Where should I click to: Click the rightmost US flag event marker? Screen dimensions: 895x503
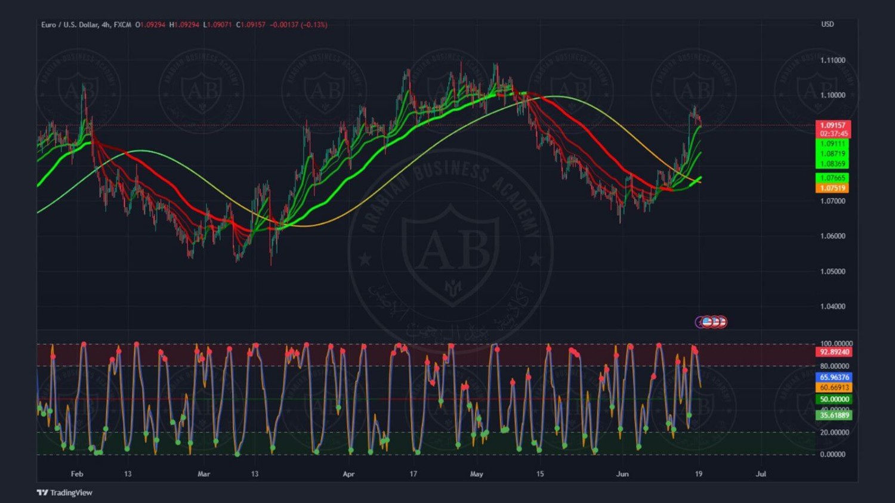tap(722, 322)
